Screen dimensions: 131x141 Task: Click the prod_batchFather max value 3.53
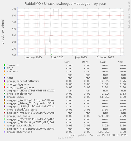[123, 94]
